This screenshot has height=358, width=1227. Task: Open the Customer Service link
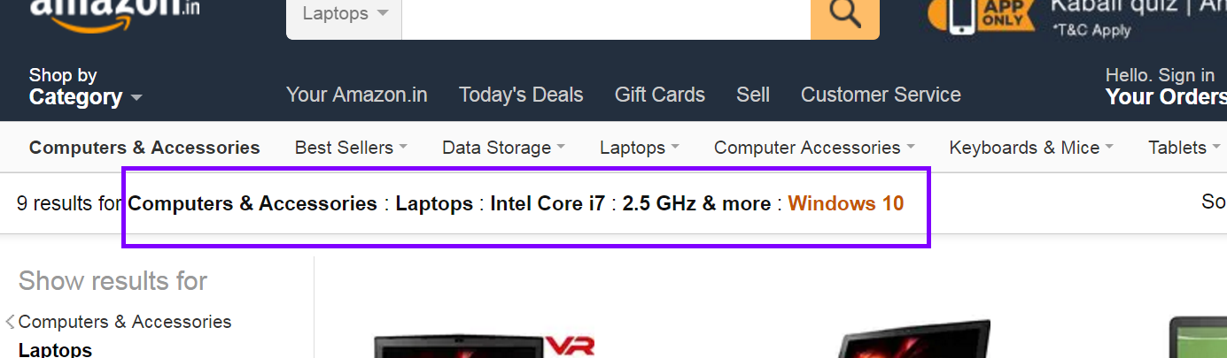click(881, 95)
